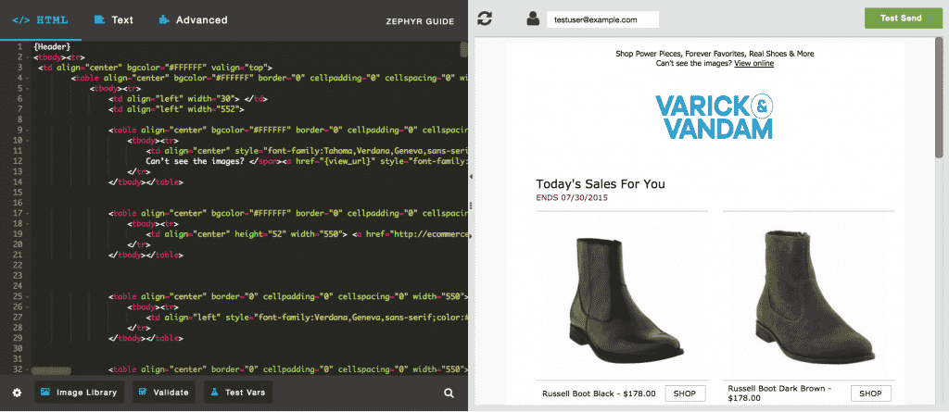Screen dimensions: 949x412
Task: Switch to the Text tab
Action: click(x=113, y=19)
